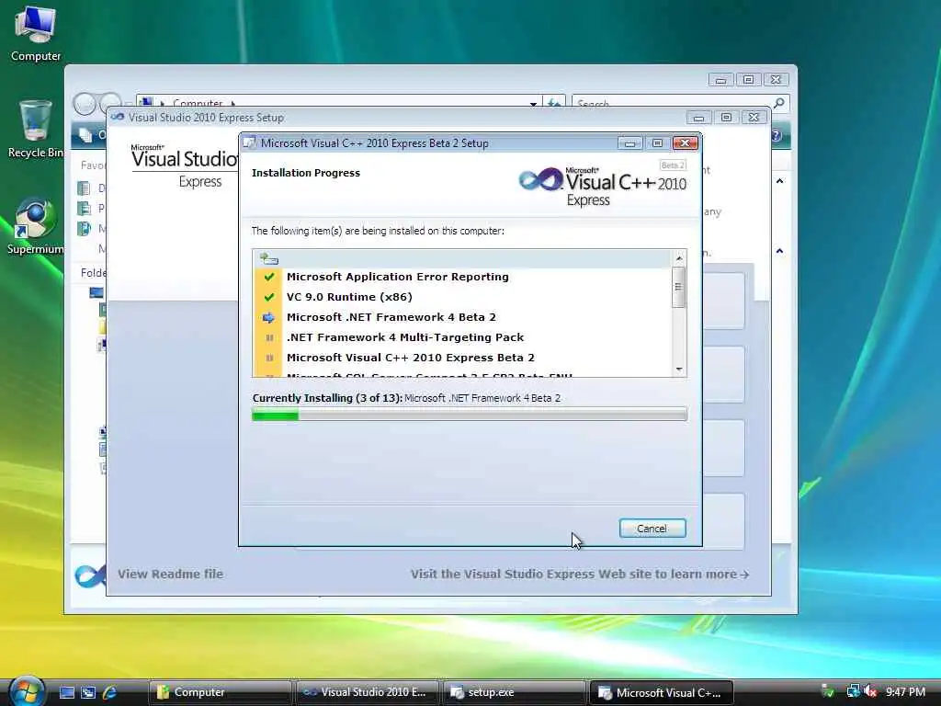Select VC 9.0 Runtime (x86) row
This screenshot has width=941, height=706.
[463, 297]
